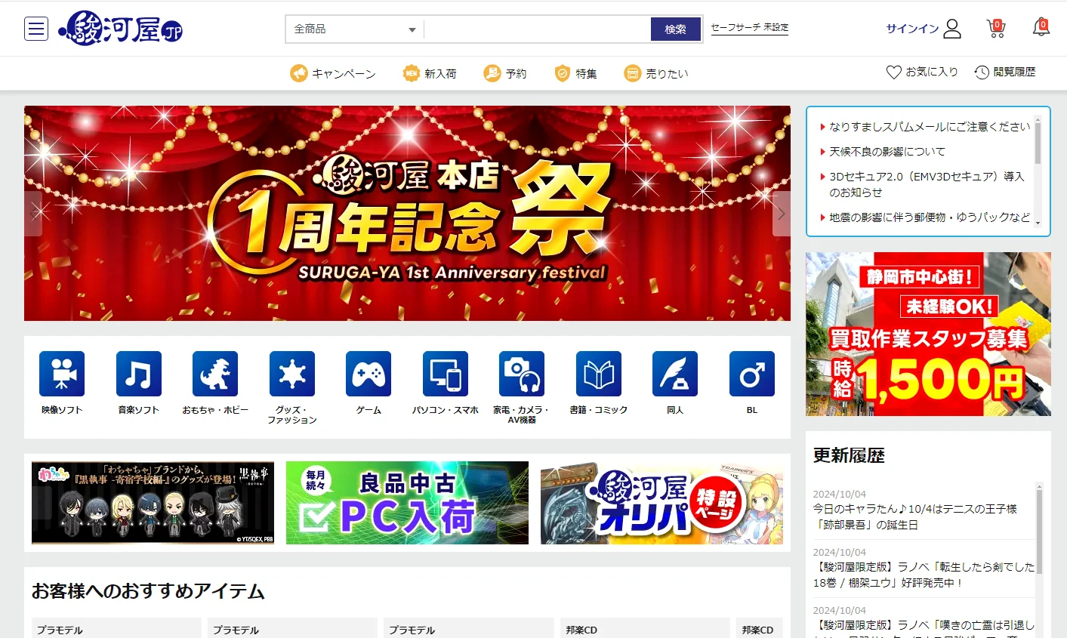Screen dimensions: 1067x638
Task: Click the search text input field
Action: [538, 29]
